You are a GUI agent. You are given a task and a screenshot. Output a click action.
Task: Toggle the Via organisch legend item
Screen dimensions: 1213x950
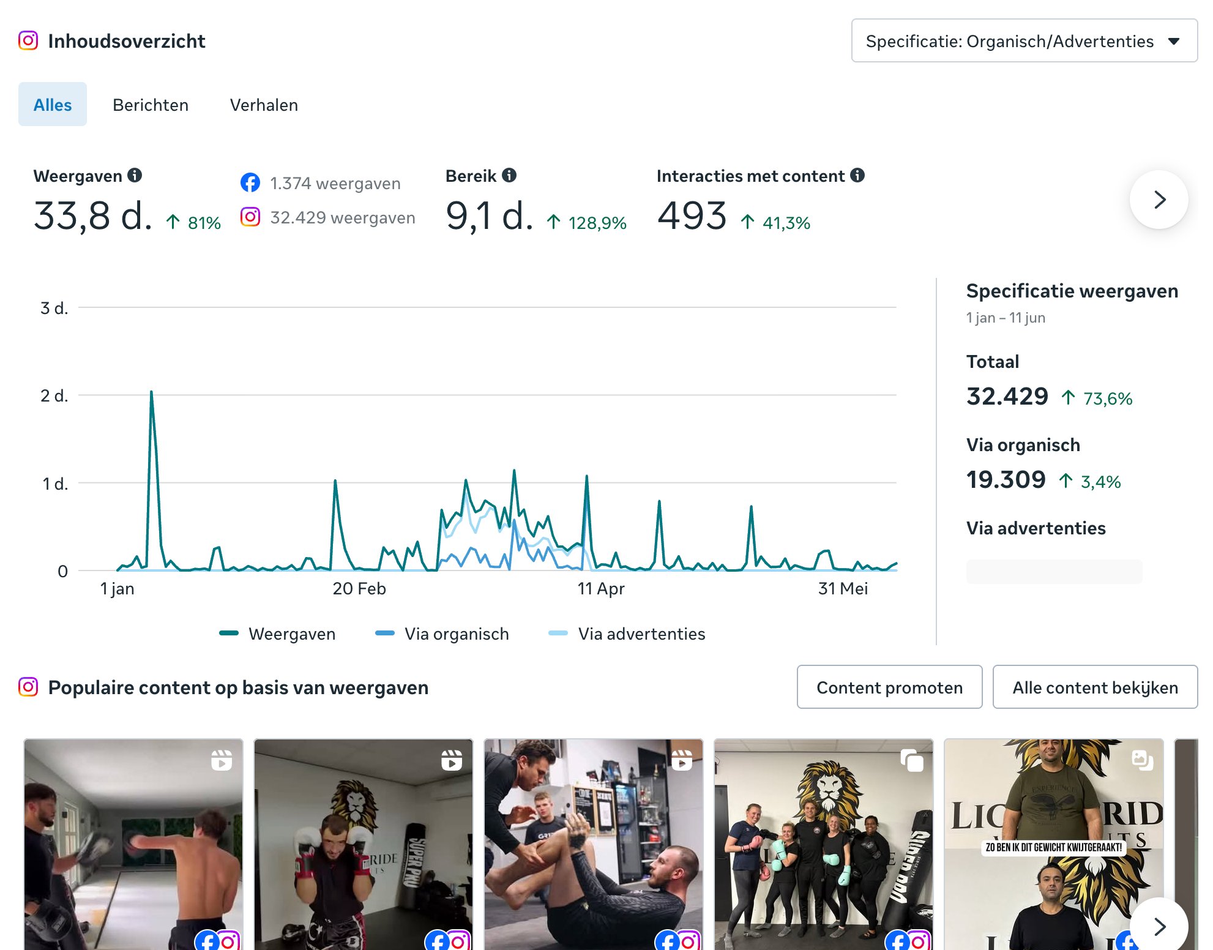(x=442, y=634)
